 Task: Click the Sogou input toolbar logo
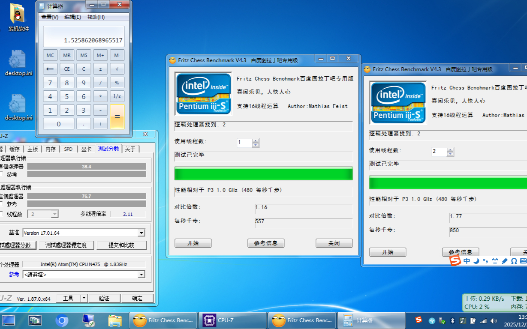(455, 260)
